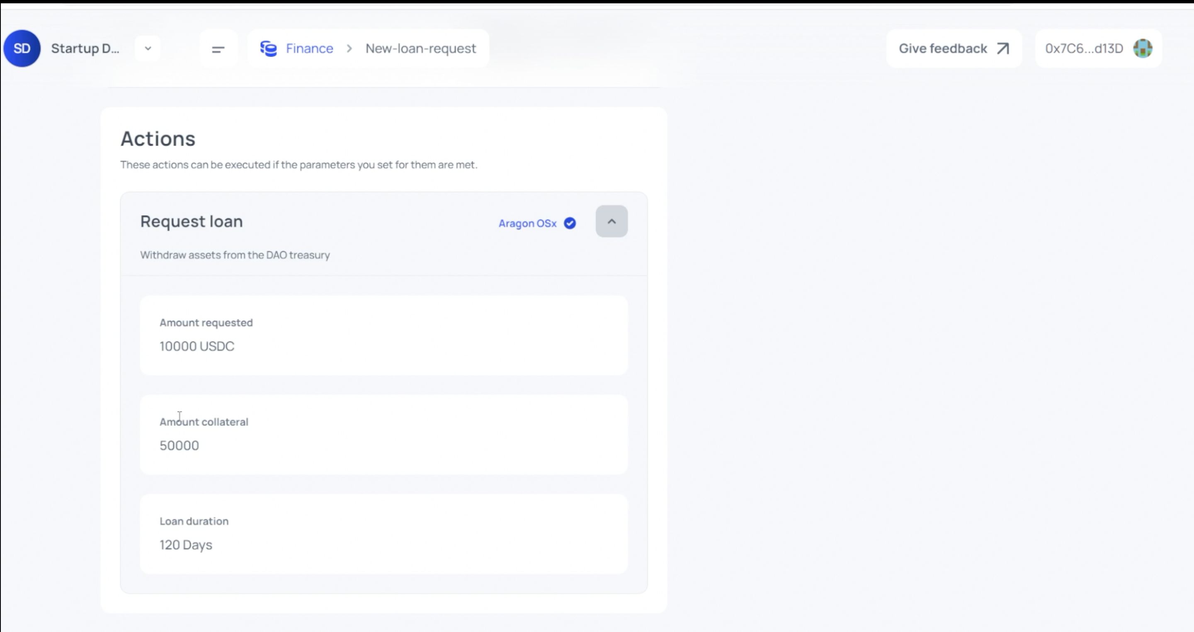Expand the organization dropdown menu
Viewport: 1194px width, 632px height.
click(147, 48)
